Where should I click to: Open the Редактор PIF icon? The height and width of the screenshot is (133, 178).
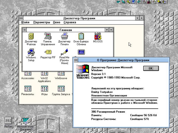coord(48,52)
